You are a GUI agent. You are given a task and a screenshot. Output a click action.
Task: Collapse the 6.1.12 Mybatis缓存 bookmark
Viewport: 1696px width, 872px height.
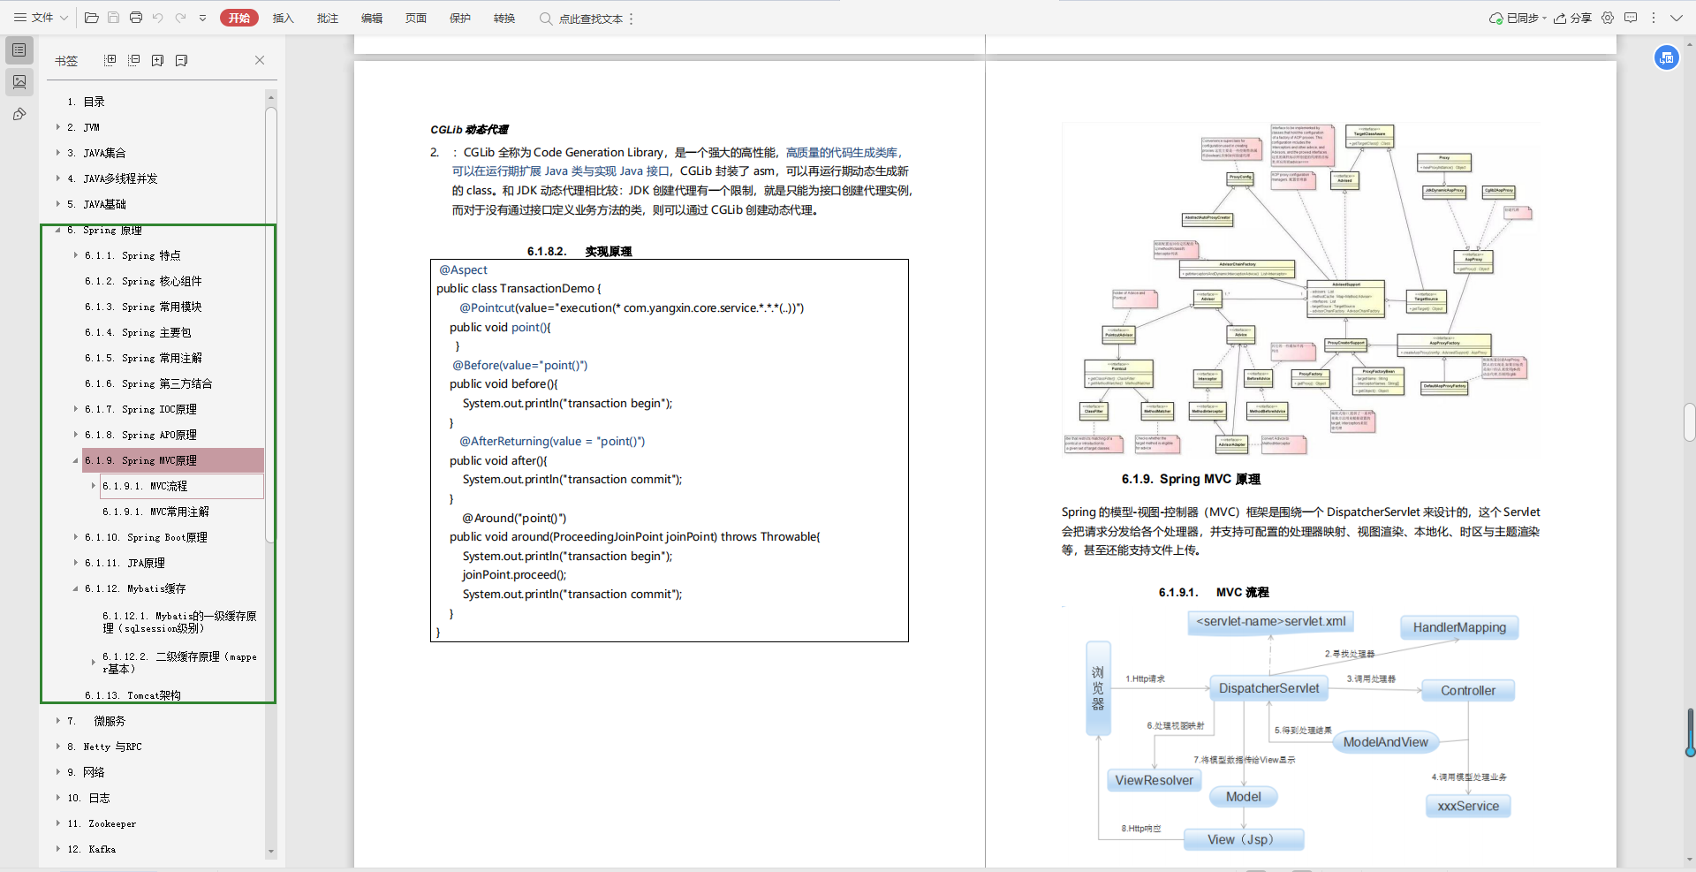(x=76, y=588)
